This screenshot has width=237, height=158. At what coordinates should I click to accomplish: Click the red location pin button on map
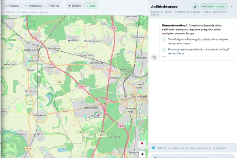tap(142, 144)
